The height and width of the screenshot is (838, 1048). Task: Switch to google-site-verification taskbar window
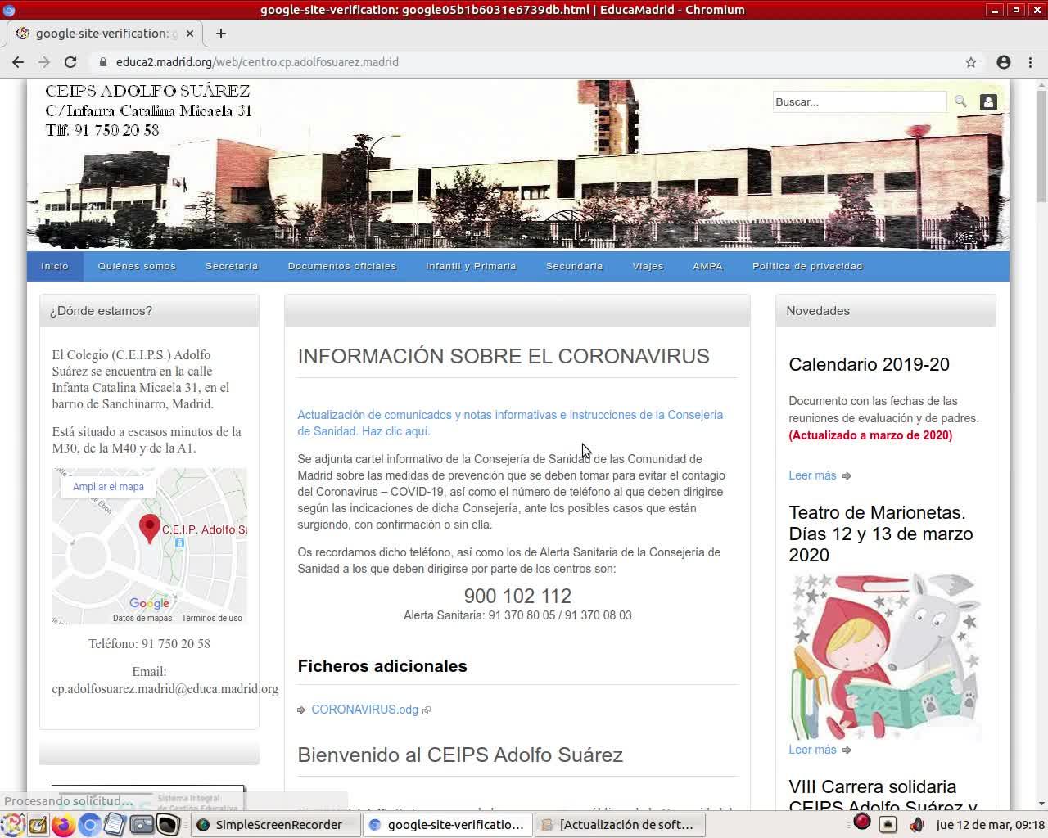pos(447,825)
